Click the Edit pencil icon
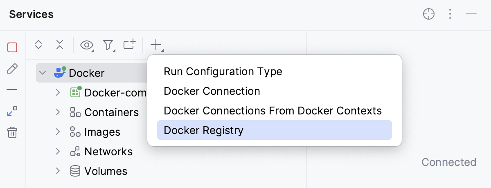 pyautogui.click(x=12, y=69)
